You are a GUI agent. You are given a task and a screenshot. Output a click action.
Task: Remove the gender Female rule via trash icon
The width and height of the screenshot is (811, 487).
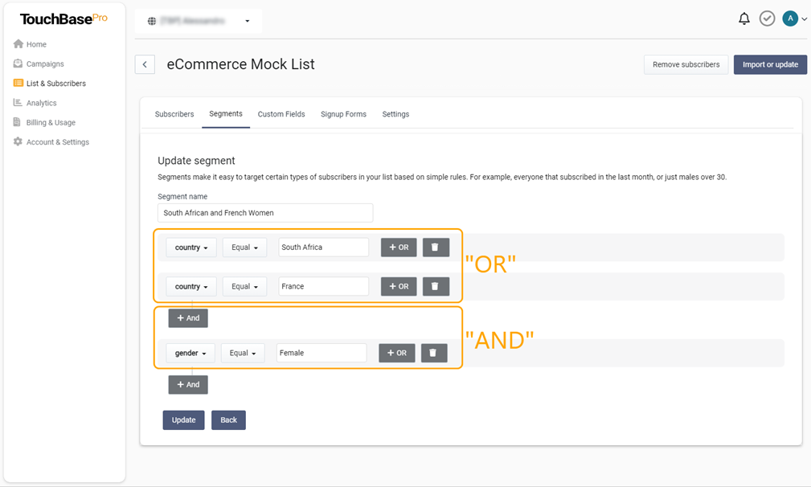pos(433,353)
